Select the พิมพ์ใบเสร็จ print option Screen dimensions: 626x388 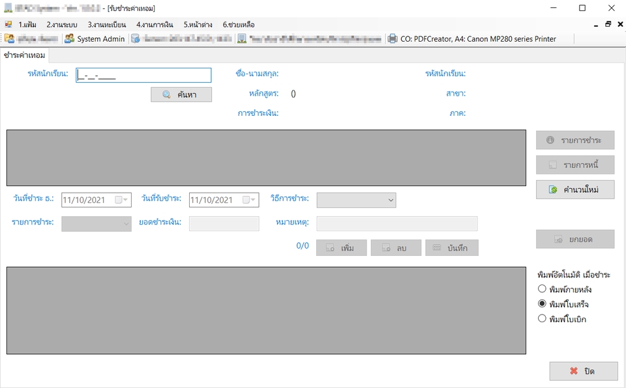542,303
